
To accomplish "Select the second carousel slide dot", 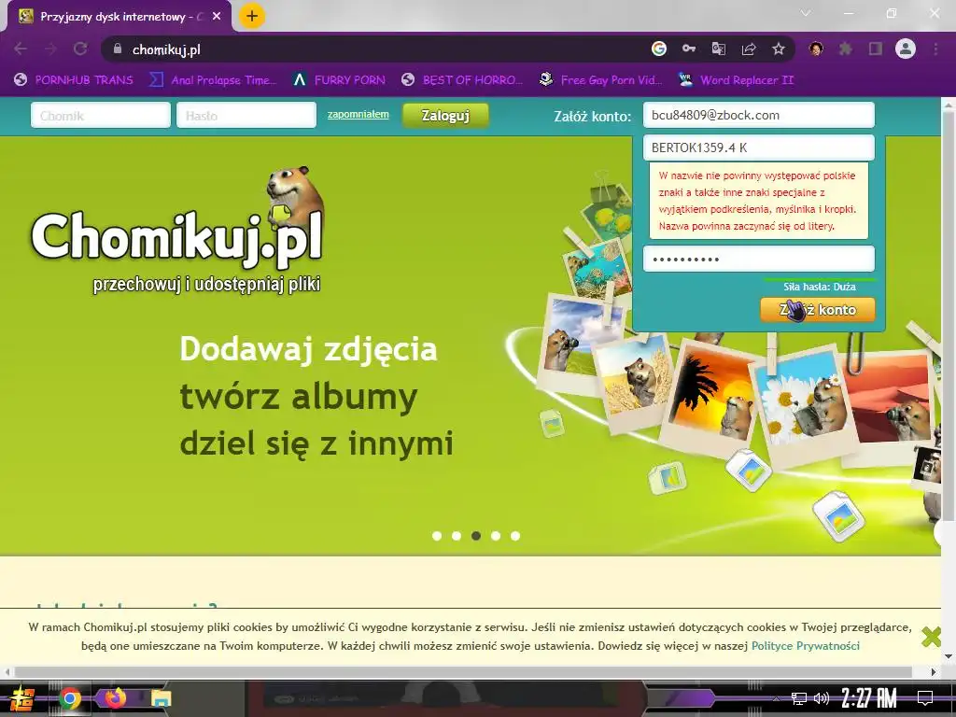I will 456,536.
